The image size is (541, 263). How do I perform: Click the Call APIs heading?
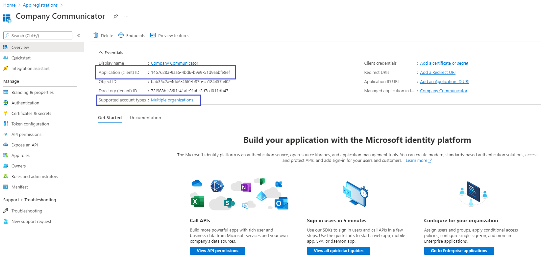[x=200, y=221]
